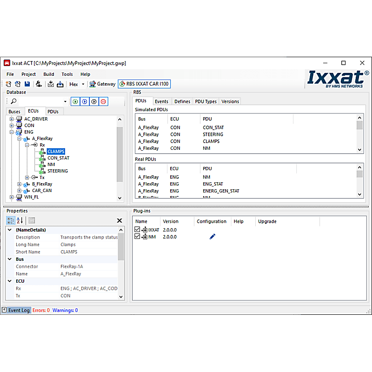
Task: Toggle categorized view in Properties panel
Action: click(x=10, y=220)
